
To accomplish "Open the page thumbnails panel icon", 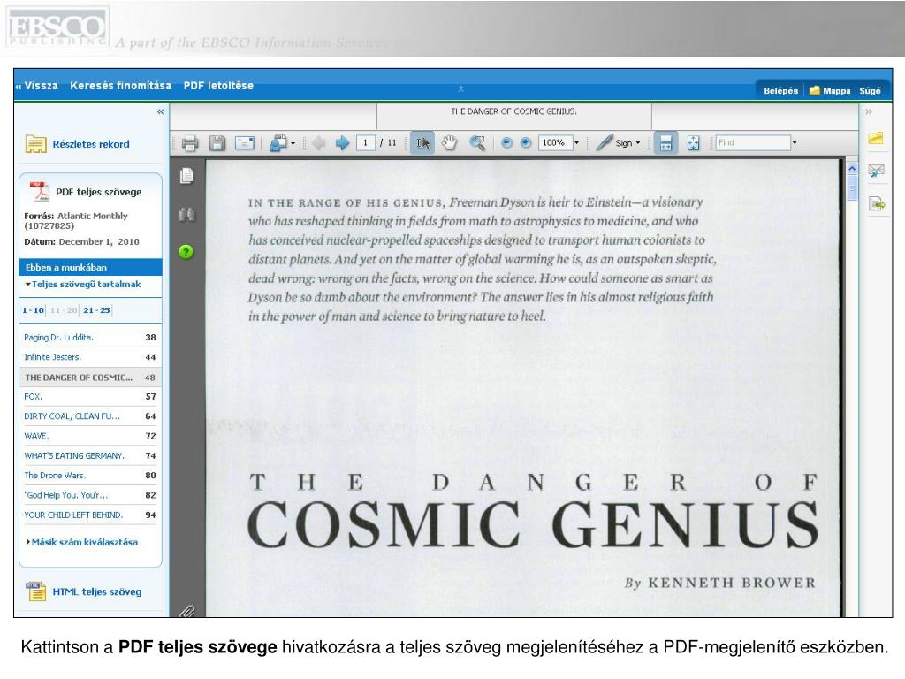I will pos(186,176).
